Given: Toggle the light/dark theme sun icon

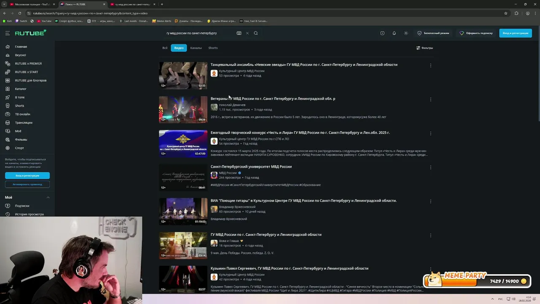Looking at the screenshot, I should pos(406,33).
